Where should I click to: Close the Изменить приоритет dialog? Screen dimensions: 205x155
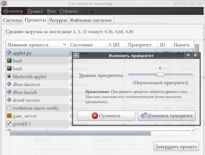(x=195, y=55)
